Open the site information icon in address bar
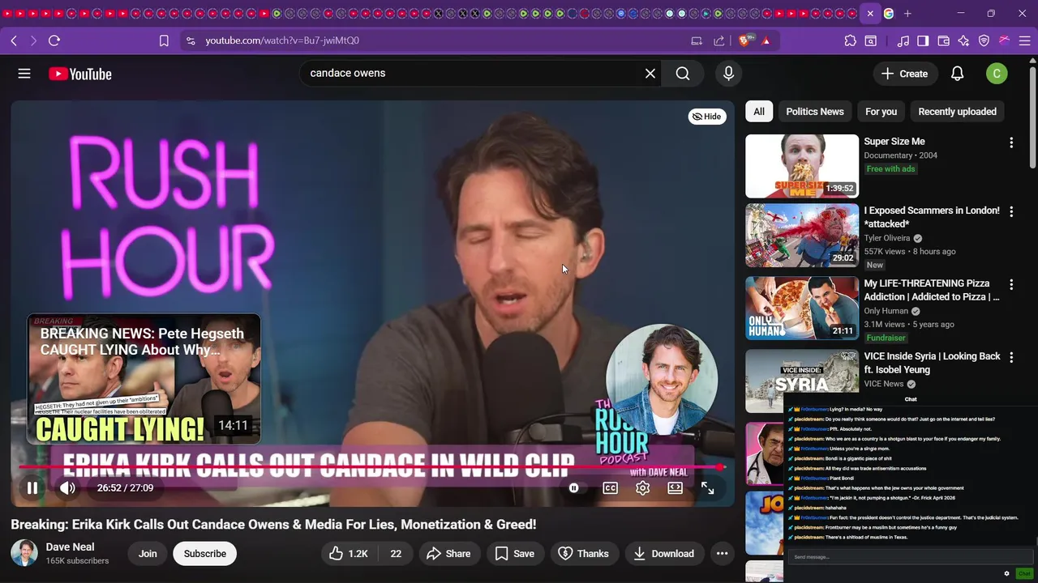1038x583 pixels. coord(191,40)
